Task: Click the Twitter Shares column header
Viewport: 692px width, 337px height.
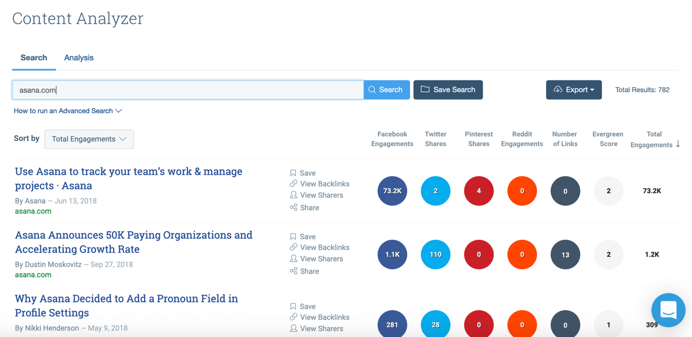Action: pos(435,139)
